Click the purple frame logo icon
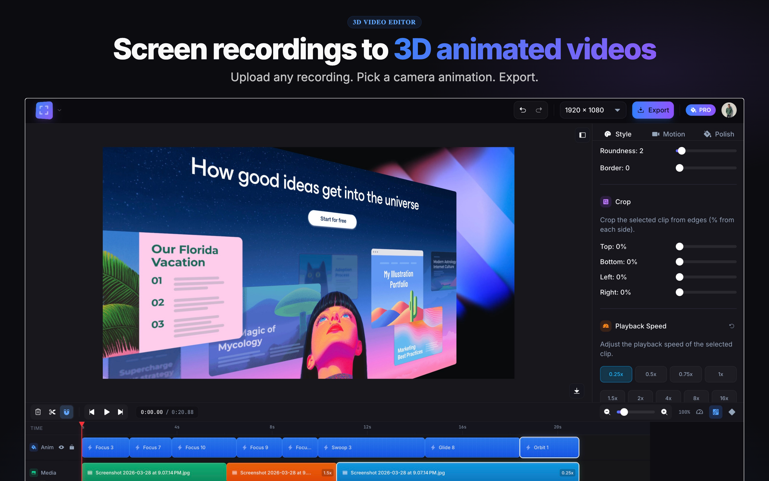The image size is (769, 481). click(44, 110)
